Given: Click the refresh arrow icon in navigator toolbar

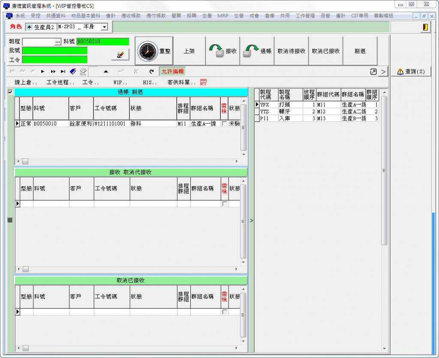Looking at the screenshot, I should (151, 71).
